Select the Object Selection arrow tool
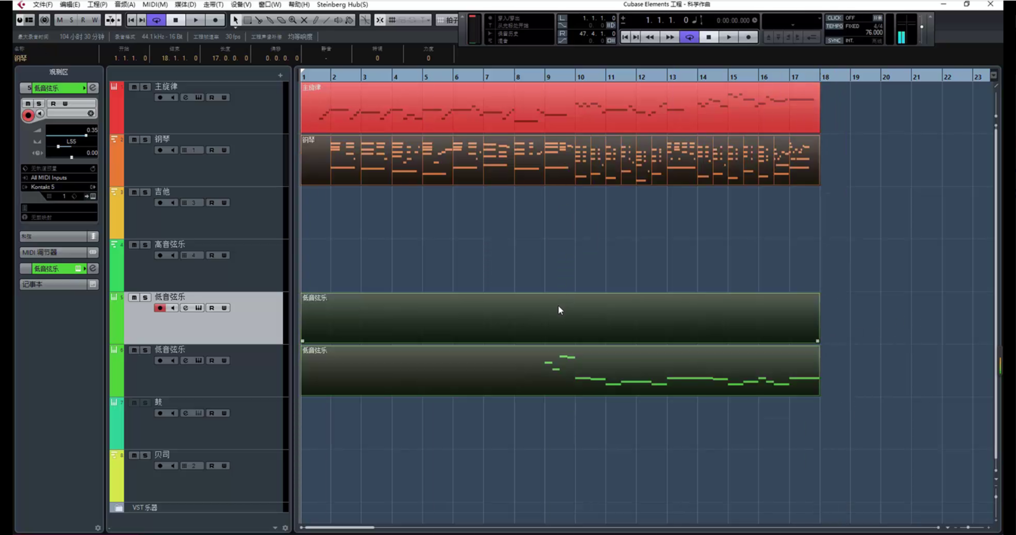Screen dimensions: 1016x535 tap(235, 20)
